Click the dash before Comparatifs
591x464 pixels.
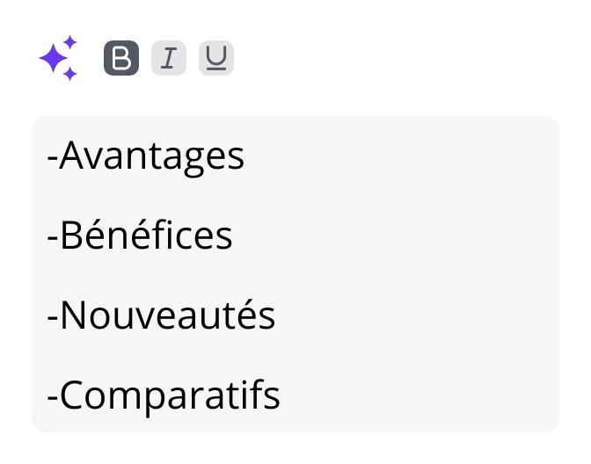pyautogui.click(x=53, y=397)
